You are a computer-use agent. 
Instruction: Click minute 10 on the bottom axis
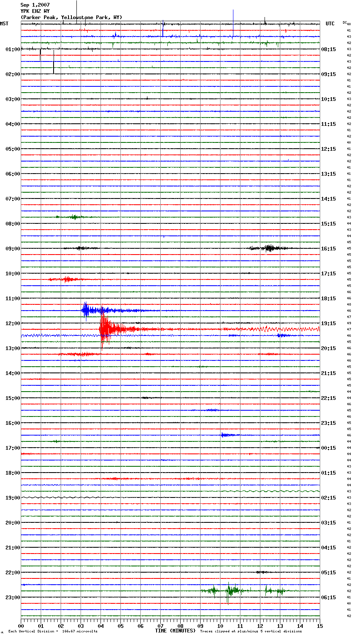(x=220, y=626)
